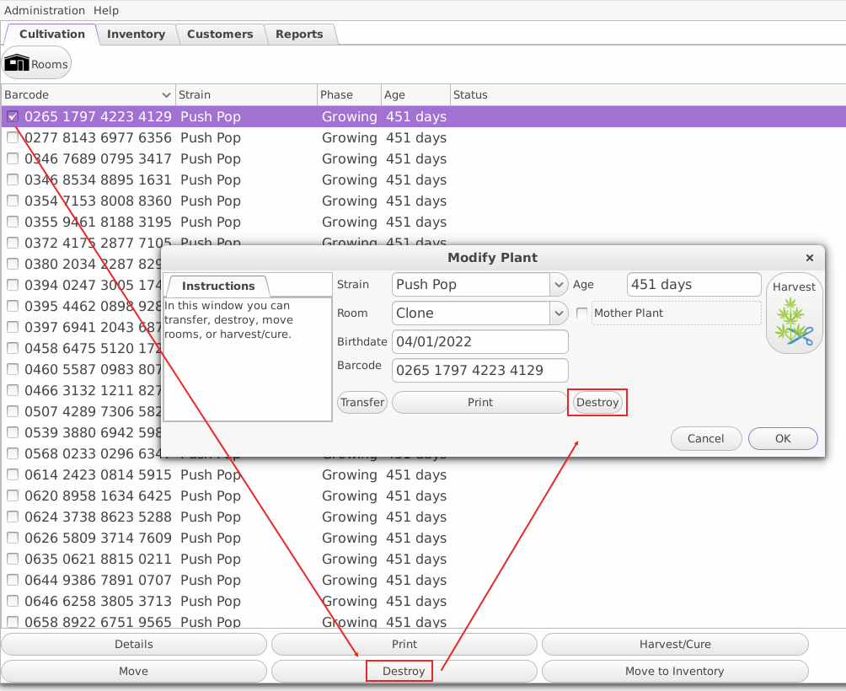Tick the checkbox for barcode 0614 2423 0814 5915
The height and width of the screenshot is (691, 846).
click(13, 475)
